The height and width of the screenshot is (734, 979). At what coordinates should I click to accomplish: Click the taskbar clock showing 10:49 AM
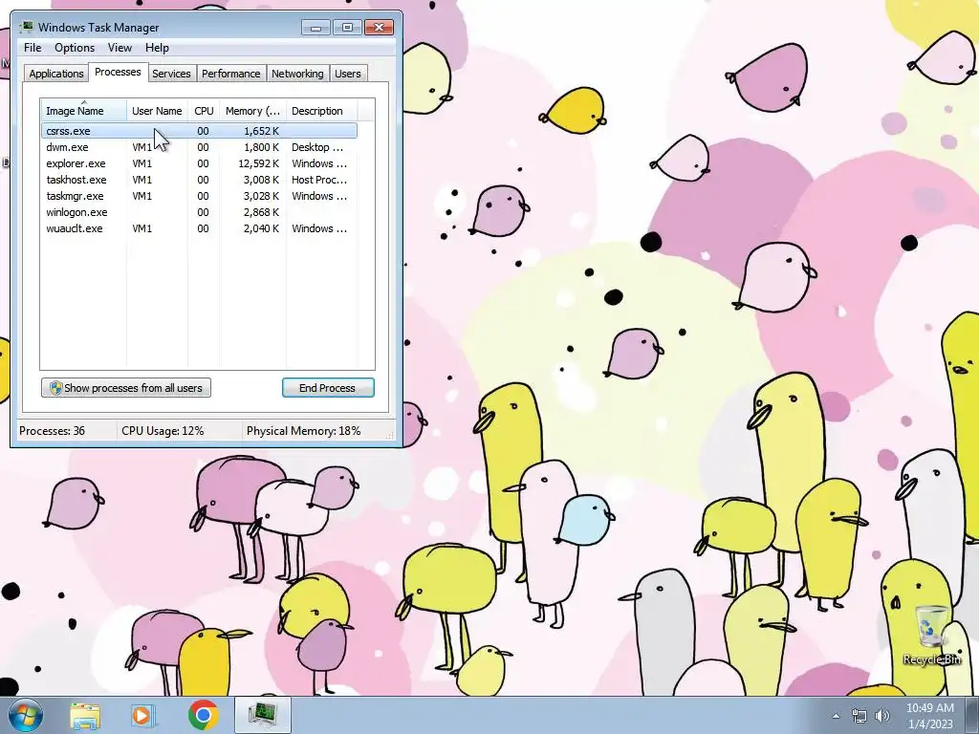tap(929, 716)
